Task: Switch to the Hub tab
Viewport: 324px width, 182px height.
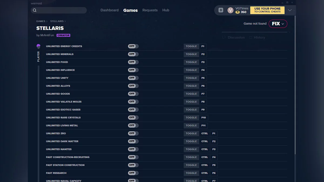Action: 166,10
